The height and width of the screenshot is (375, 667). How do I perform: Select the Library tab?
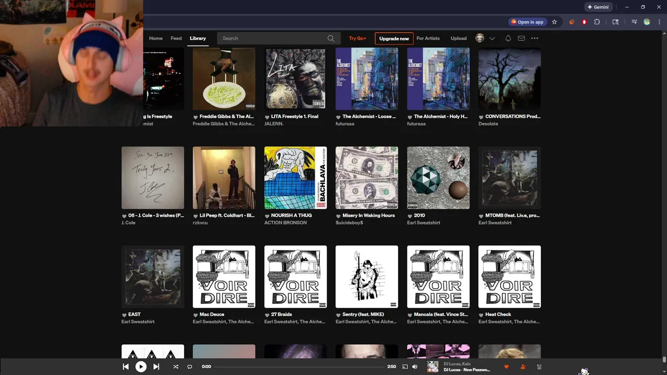[198, 38]
